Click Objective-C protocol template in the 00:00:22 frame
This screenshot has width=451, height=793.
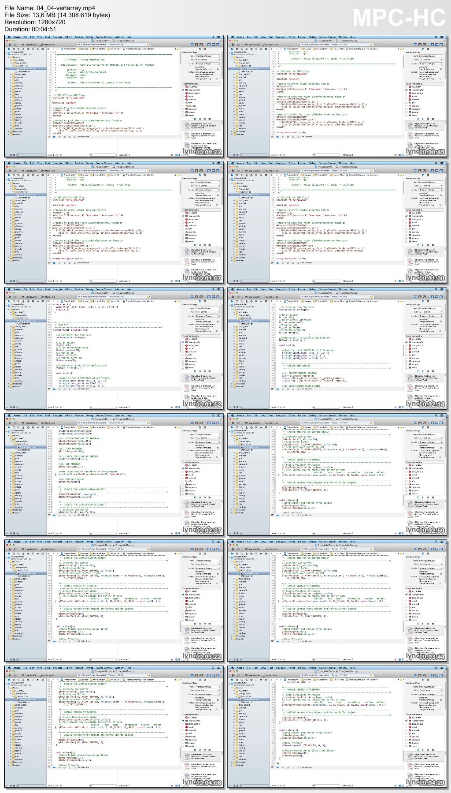[x=200, y=135]
